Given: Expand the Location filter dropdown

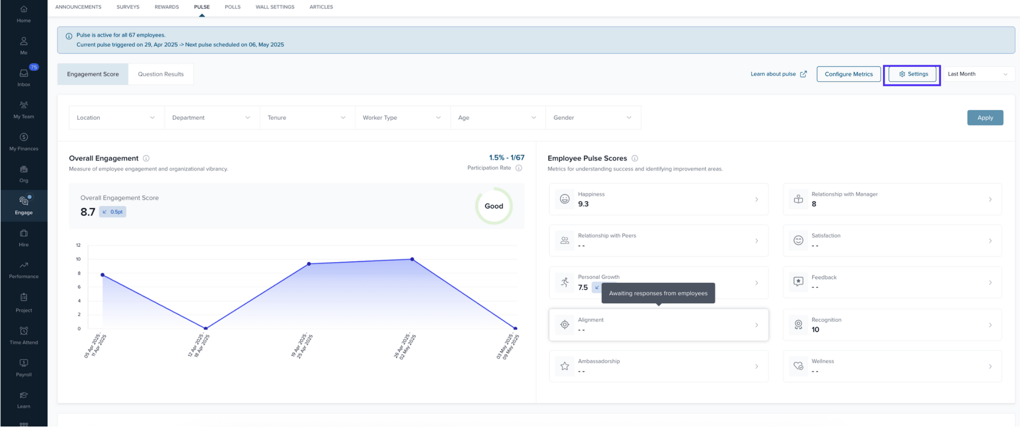Looking at the screenshot, I should pyautogui.click(x=116, y=118).
